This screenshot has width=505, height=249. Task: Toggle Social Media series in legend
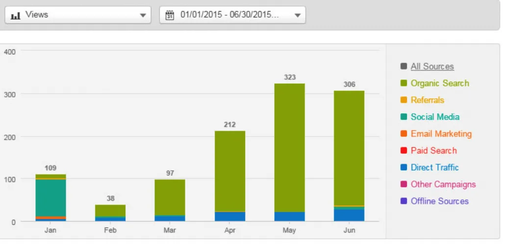click(x=435, y=117)
